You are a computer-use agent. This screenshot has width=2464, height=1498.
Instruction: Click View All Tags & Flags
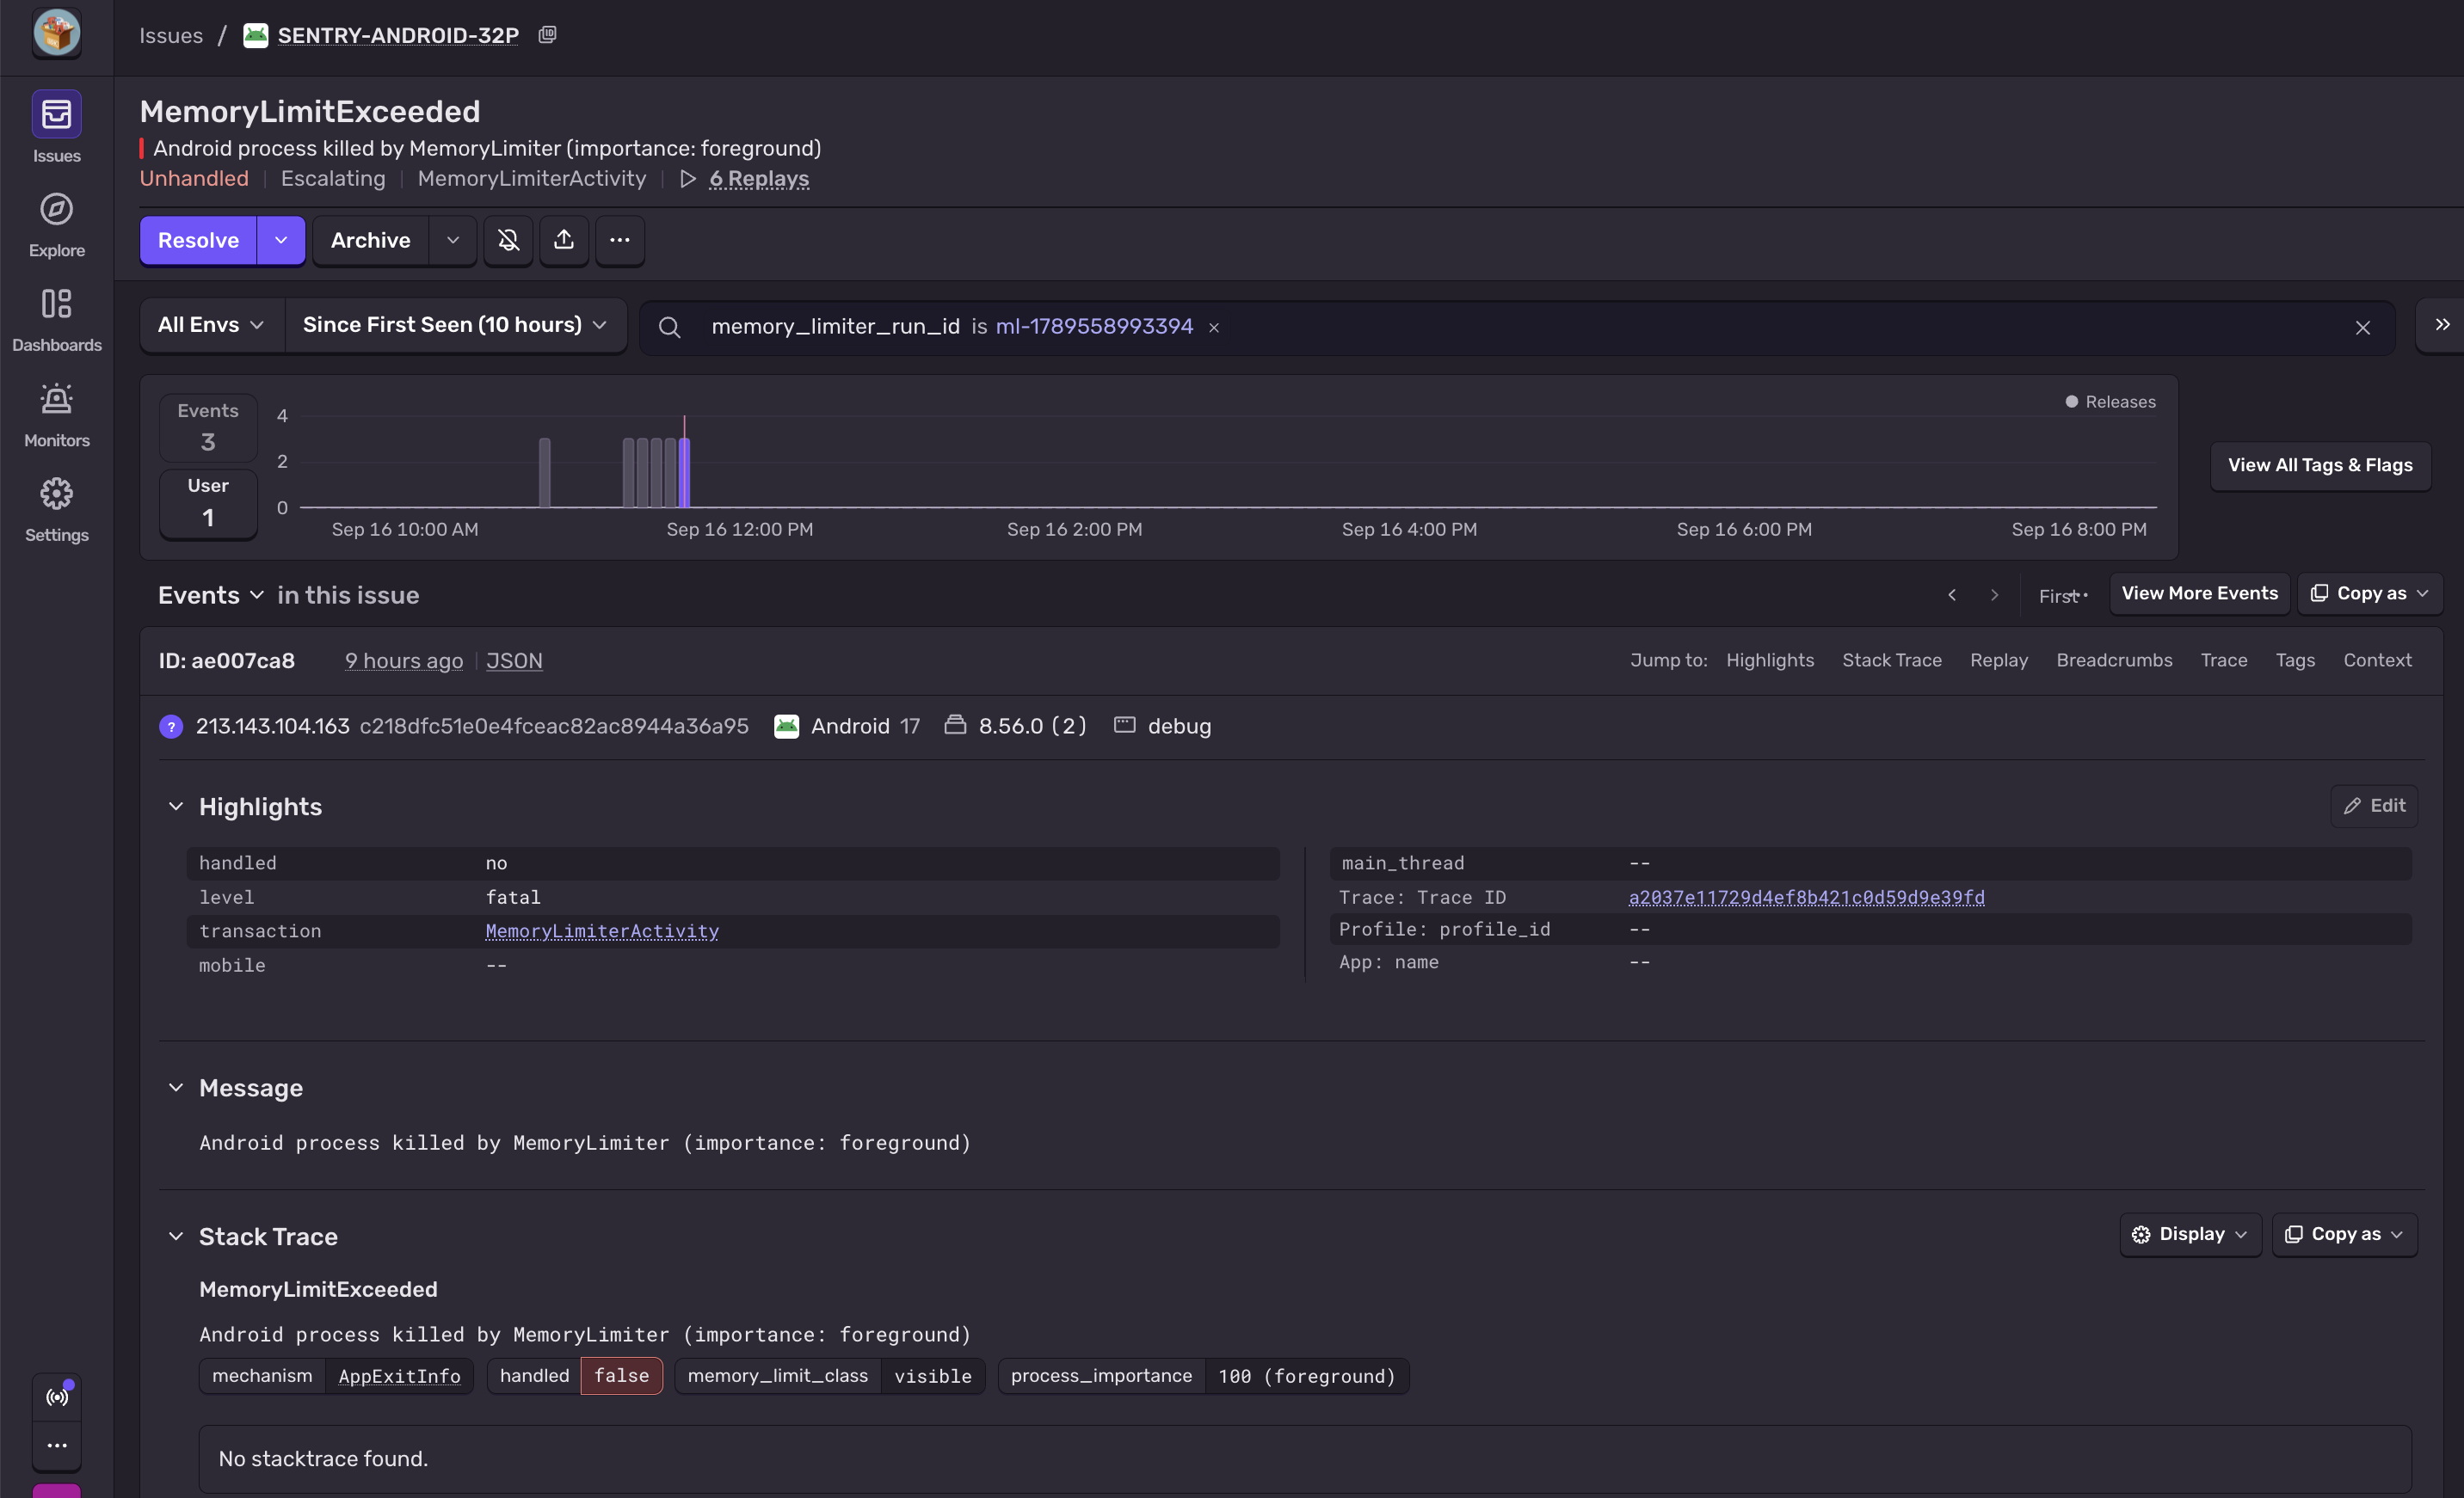pyautogui.click(x=2320, y=464)
